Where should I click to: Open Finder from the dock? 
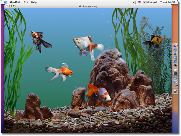(x=175, y=46)
